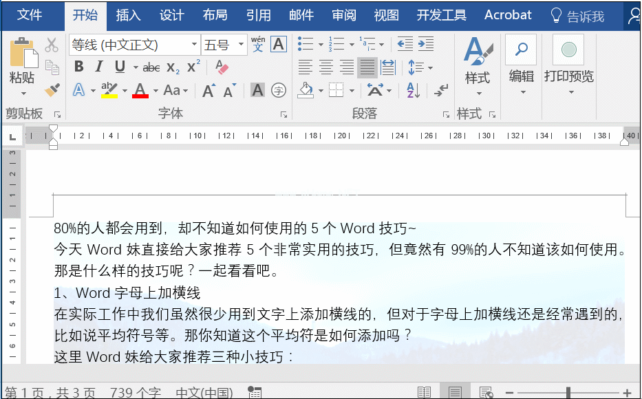Apply paragraph shading paint bucket
This screenshot has width=642, height=399.
306,90
